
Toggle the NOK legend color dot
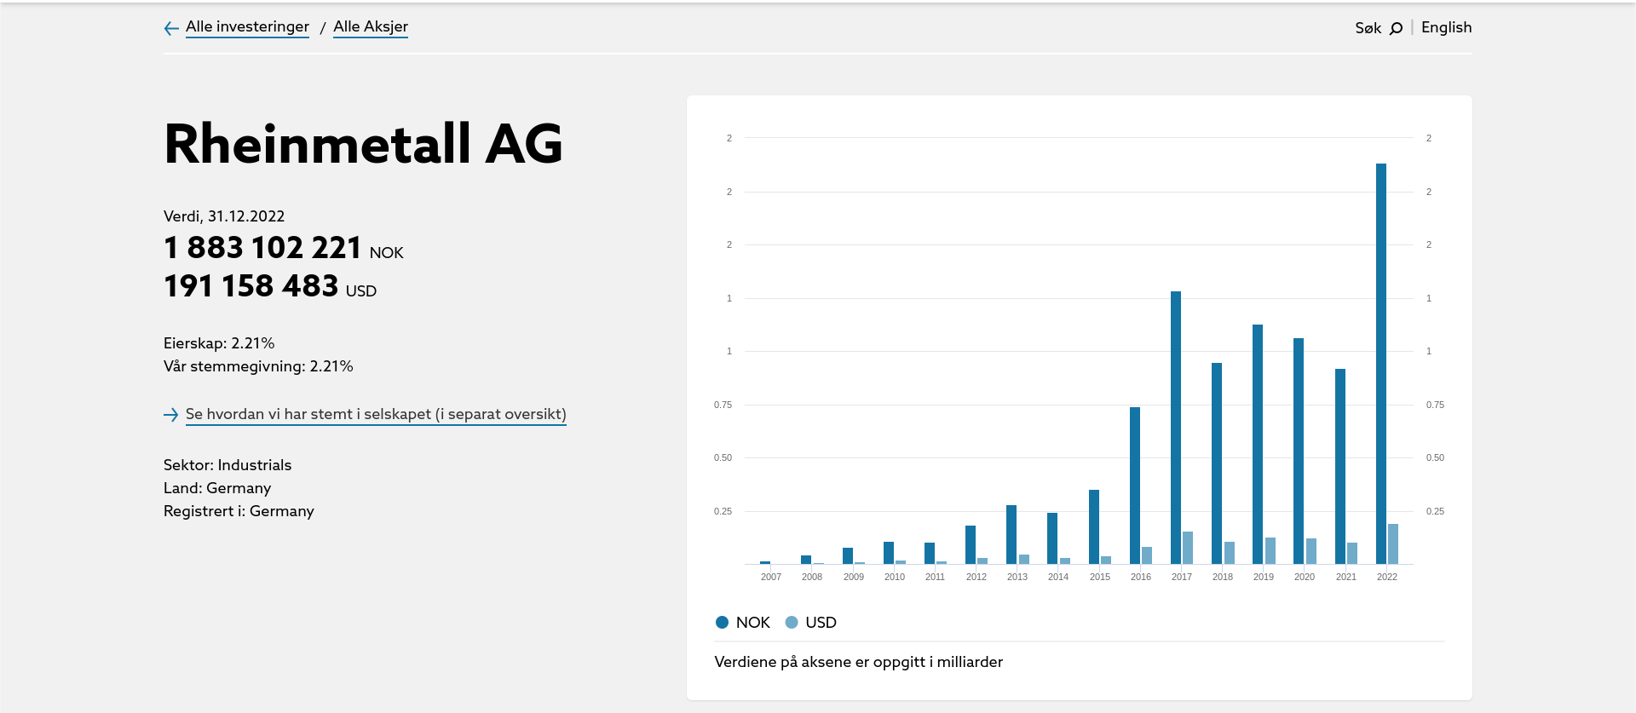click(722, 622)
